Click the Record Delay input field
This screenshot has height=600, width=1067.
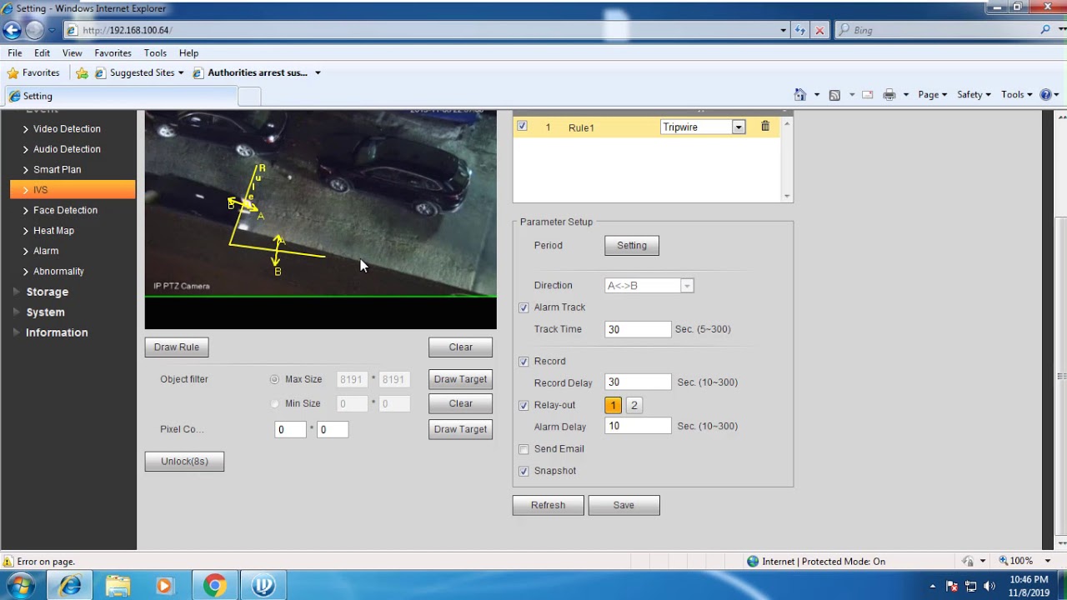pyautogui.click(x=637, y=382)
